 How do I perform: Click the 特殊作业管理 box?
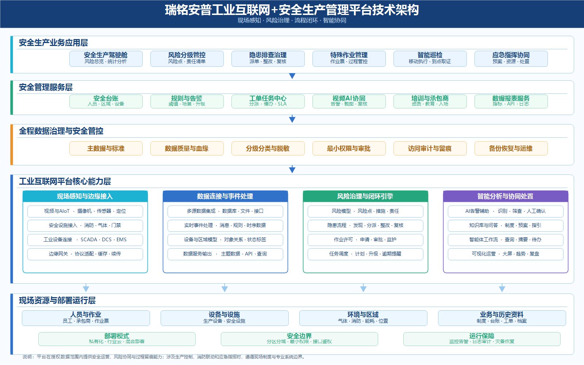349,58
